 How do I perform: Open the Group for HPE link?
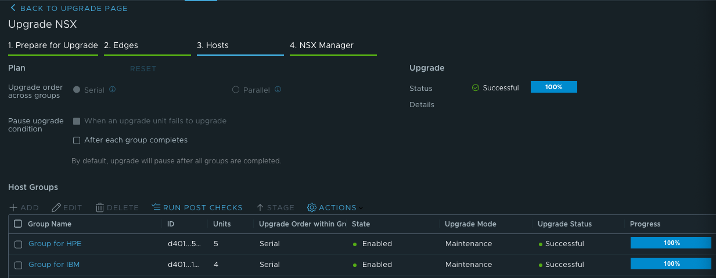55,244
